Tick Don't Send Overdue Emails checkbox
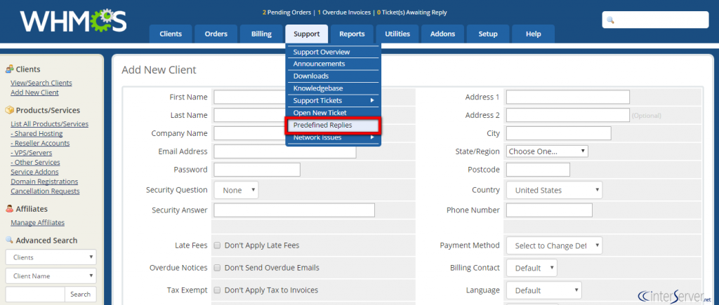 218,267
